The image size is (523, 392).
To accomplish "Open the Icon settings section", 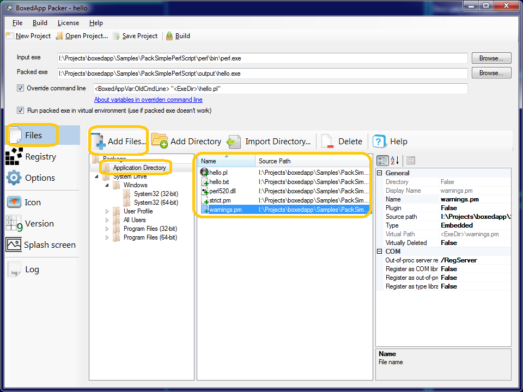I will pyautogui.click(x=33, y=202).
